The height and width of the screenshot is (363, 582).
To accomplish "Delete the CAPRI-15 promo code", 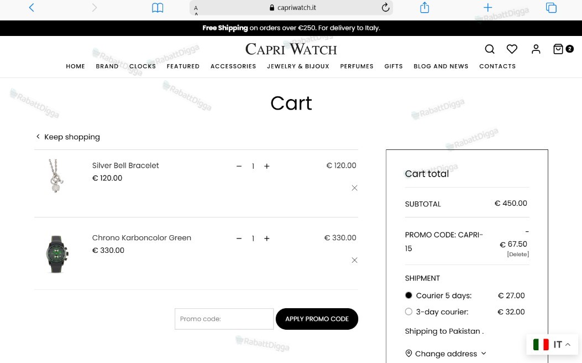I will [x=518, y=254].
